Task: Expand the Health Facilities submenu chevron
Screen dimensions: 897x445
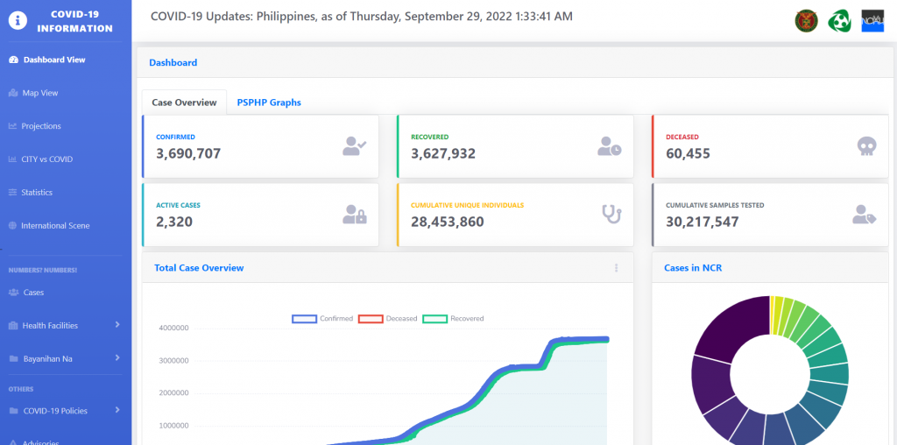Action: (117, 325)
